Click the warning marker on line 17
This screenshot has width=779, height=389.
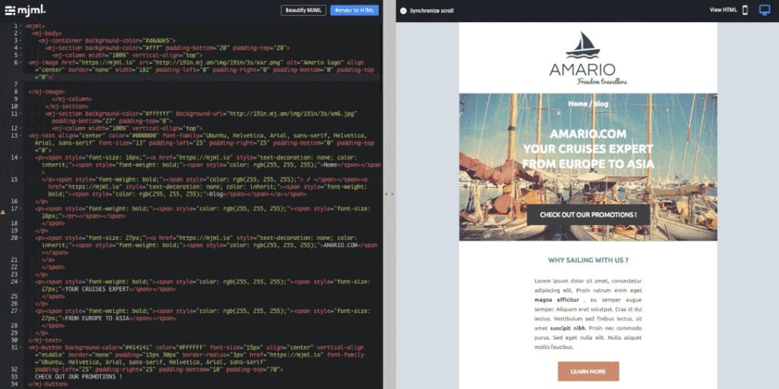point(4,208)
